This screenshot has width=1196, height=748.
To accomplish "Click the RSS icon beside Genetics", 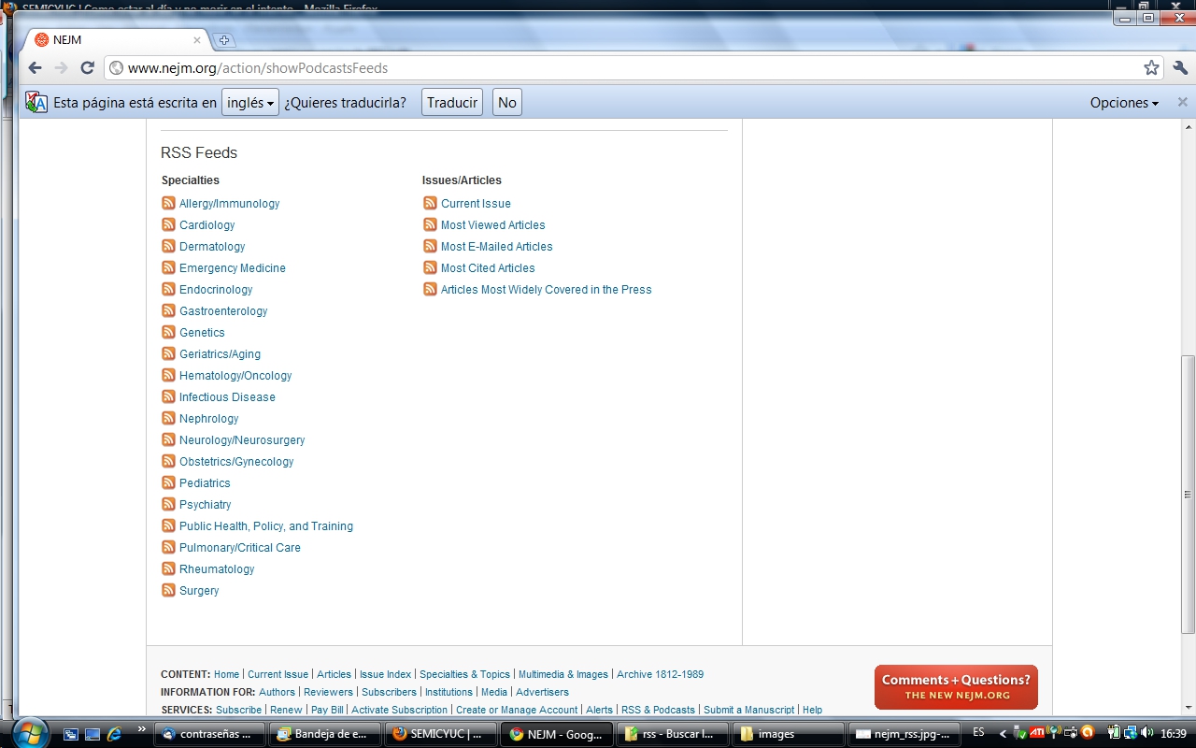I will (x=168, y=332).
